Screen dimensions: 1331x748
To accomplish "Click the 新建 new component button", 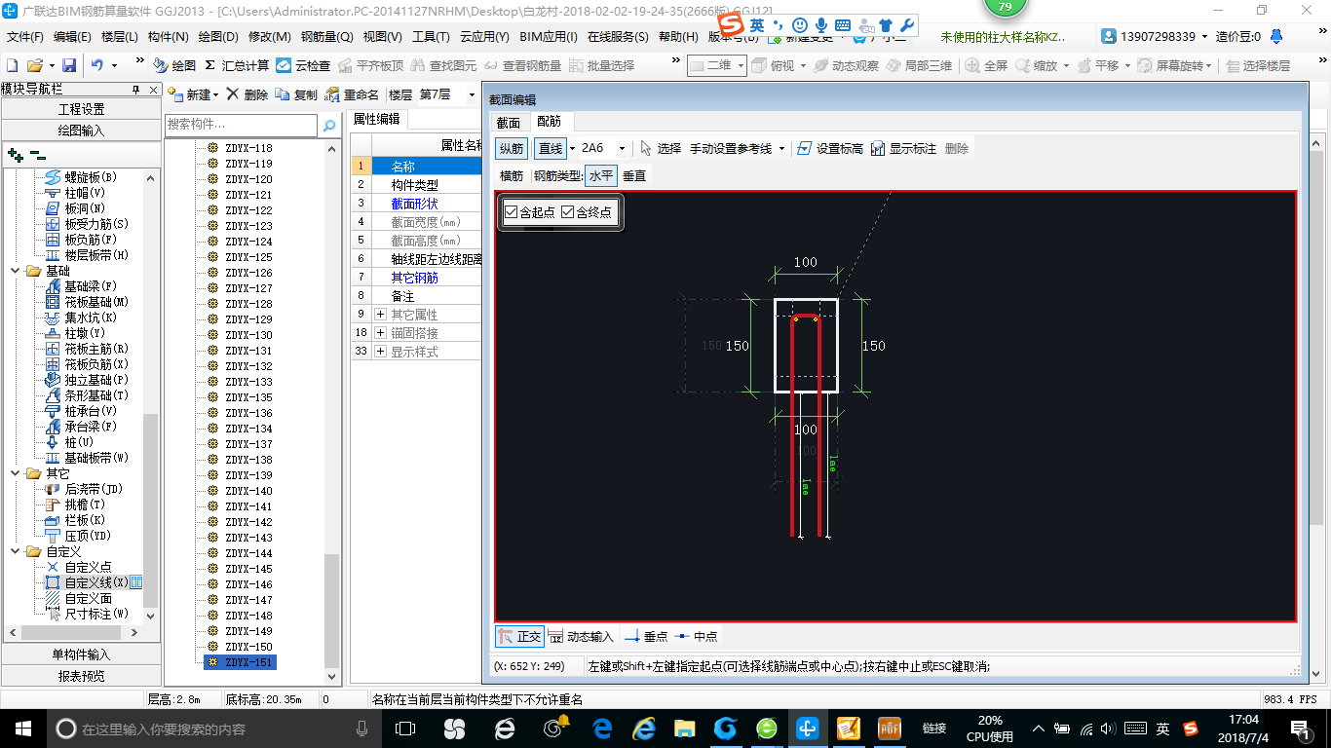I will [x=192, y=94].
